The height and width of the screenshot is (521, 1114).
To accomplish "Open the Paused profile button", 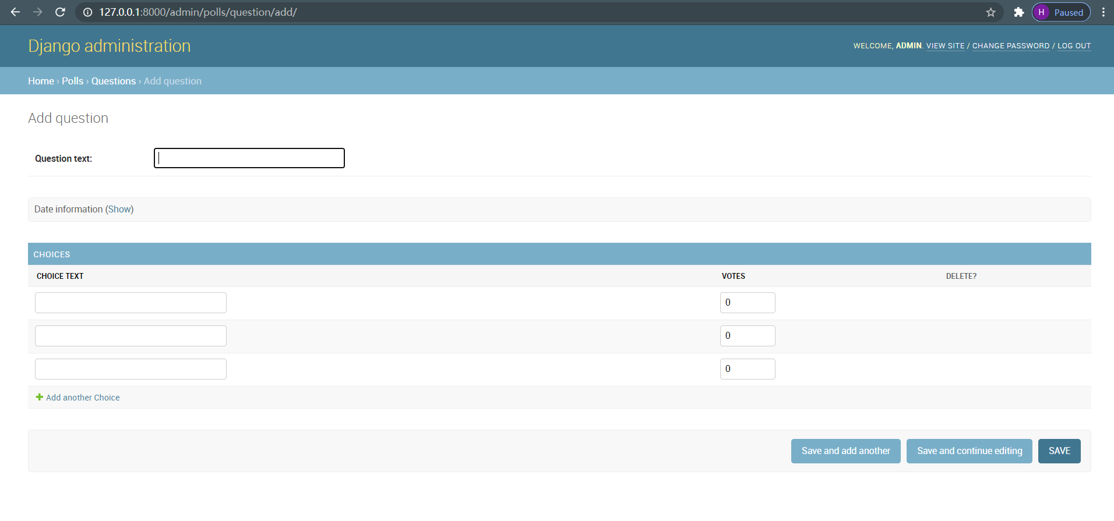I will 1061,12.
